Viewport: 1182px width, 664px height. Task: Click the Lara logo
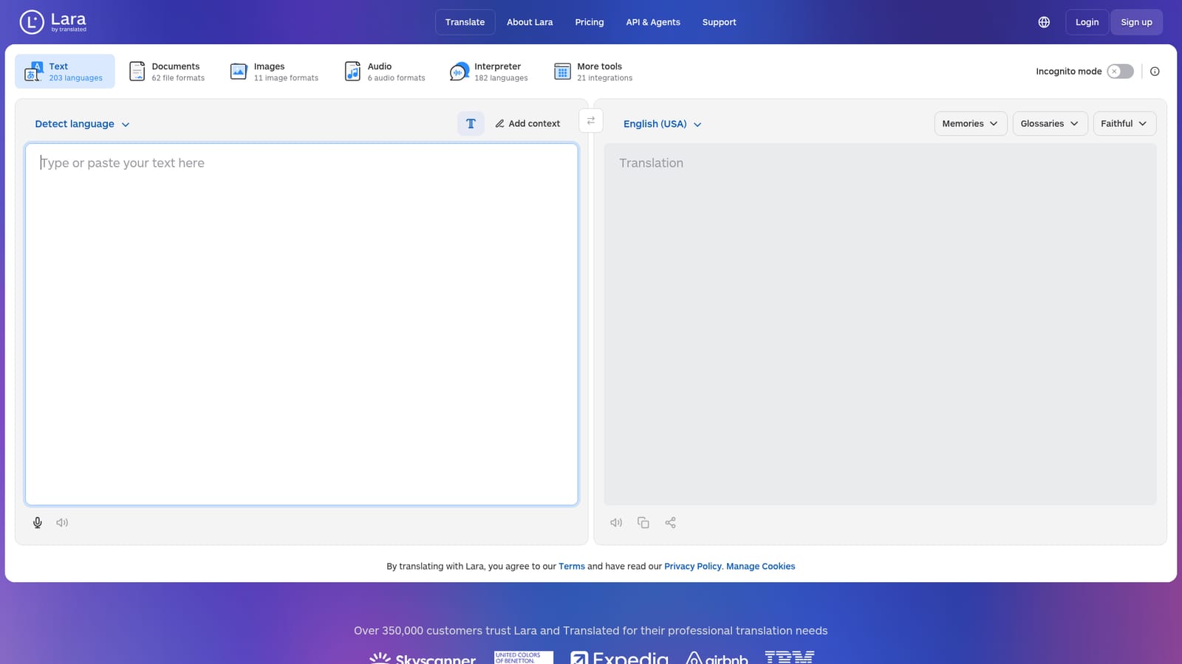[x=53, y=22]
